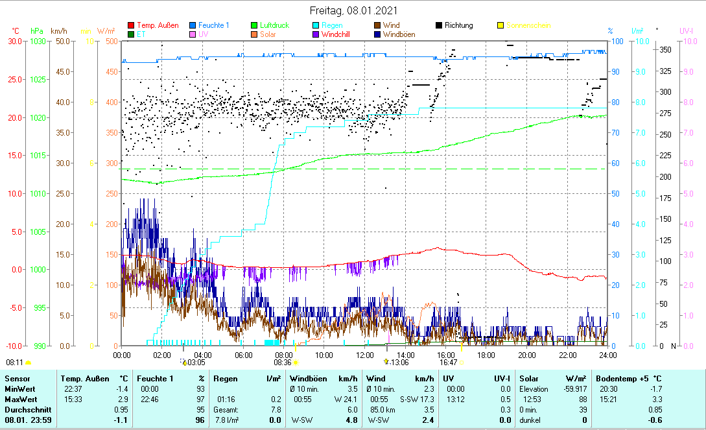Select the Windböen column header
Viewport: 706px width, 430px height.
[x=307, y=378]
